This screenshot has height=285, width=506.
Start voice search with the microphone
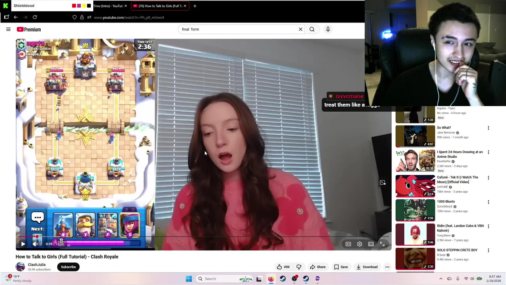pyautogui.click(x=328, y=29)
